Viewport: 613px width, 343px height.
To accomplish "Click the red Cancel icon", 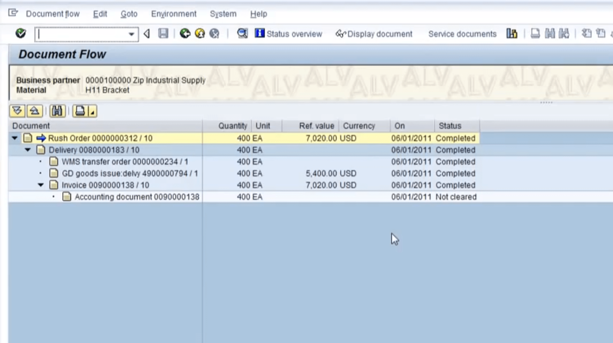I will point(215,33).
